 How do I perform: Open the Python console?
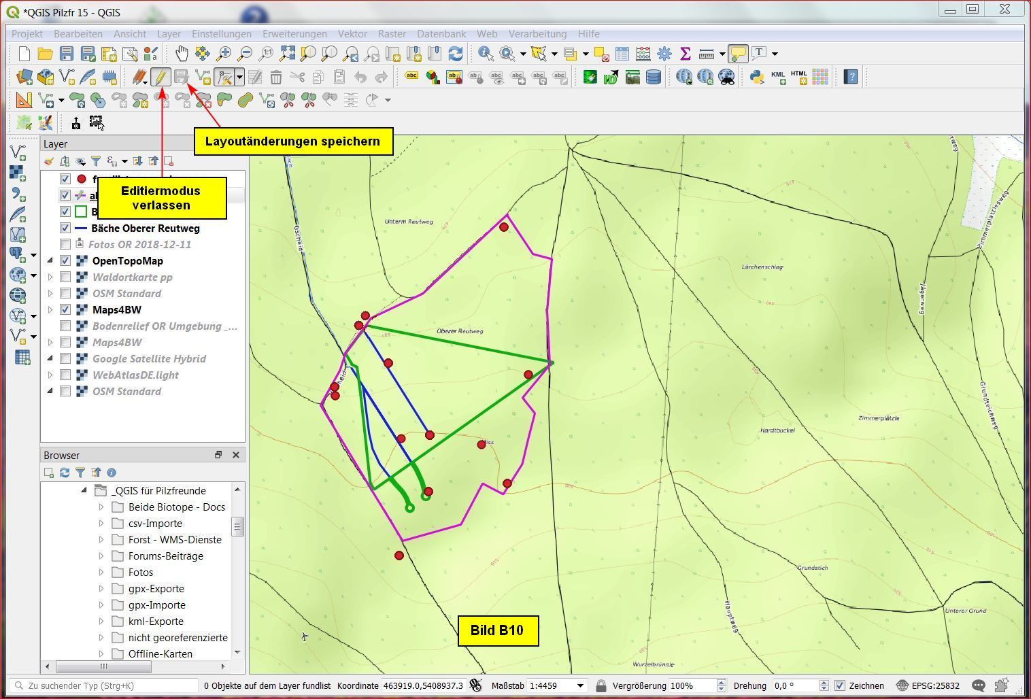point(756,77)
